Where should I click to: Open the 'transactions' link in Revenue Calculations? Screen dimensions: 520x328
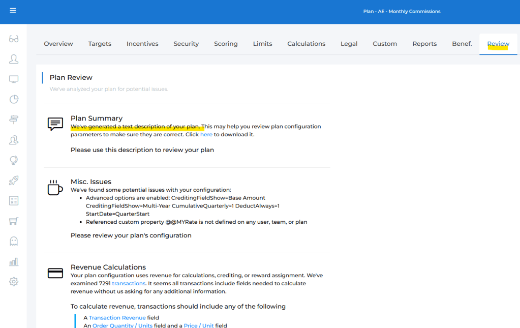(x=129, y=283)
